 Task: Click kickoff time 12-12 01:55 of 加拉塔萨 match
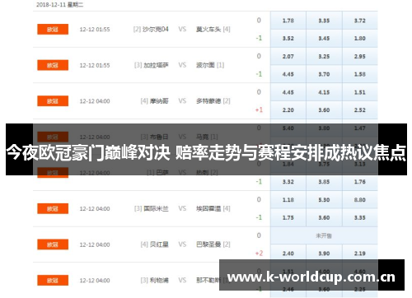coord(95,65)
